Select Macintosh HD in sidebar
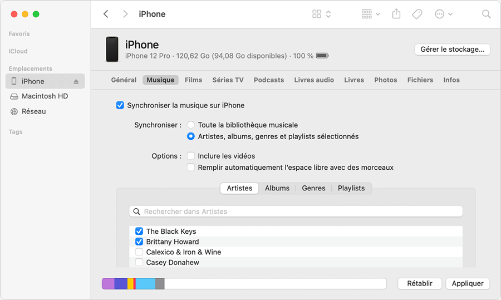Image resolution: width=501 pixels, height=300 pixels. click(x=45, y=96)
